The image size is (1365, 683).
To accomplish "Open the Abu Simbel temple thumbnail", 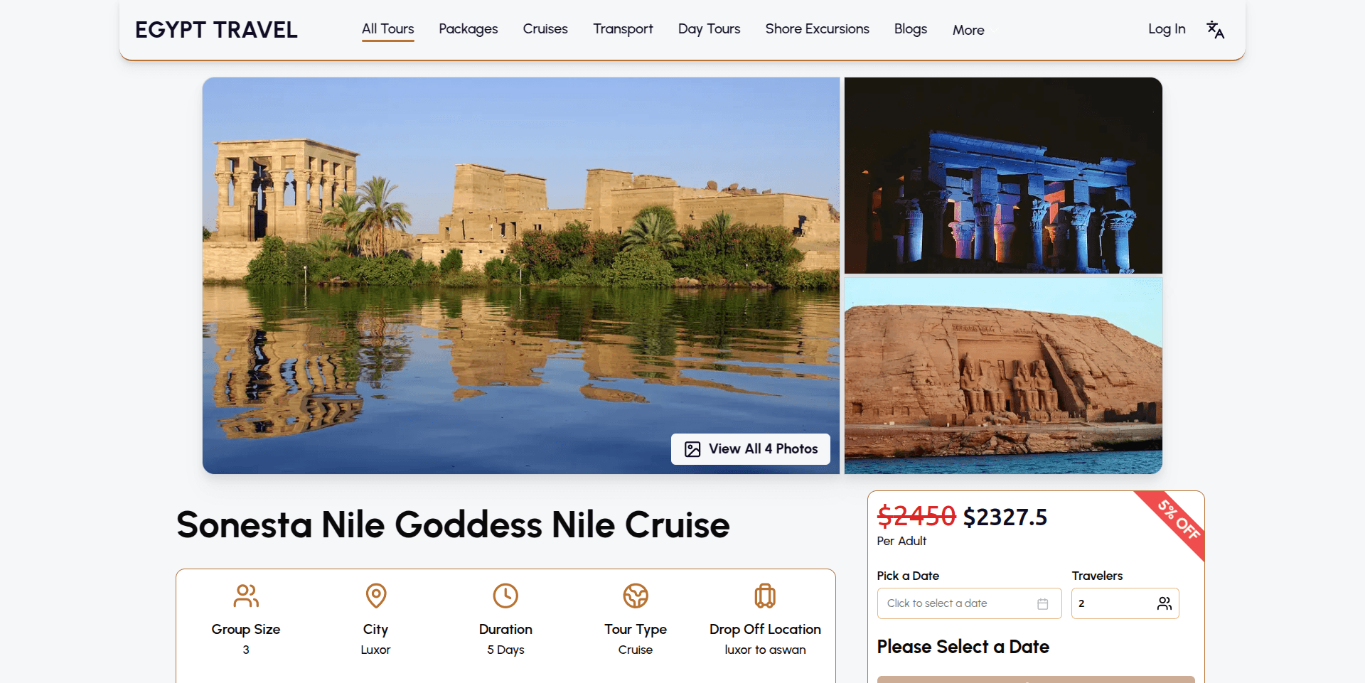I will (1002, 375).
